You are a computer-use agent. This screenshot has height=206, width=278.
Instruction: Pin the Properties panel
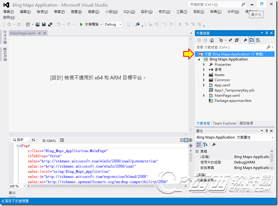(267, 131)
